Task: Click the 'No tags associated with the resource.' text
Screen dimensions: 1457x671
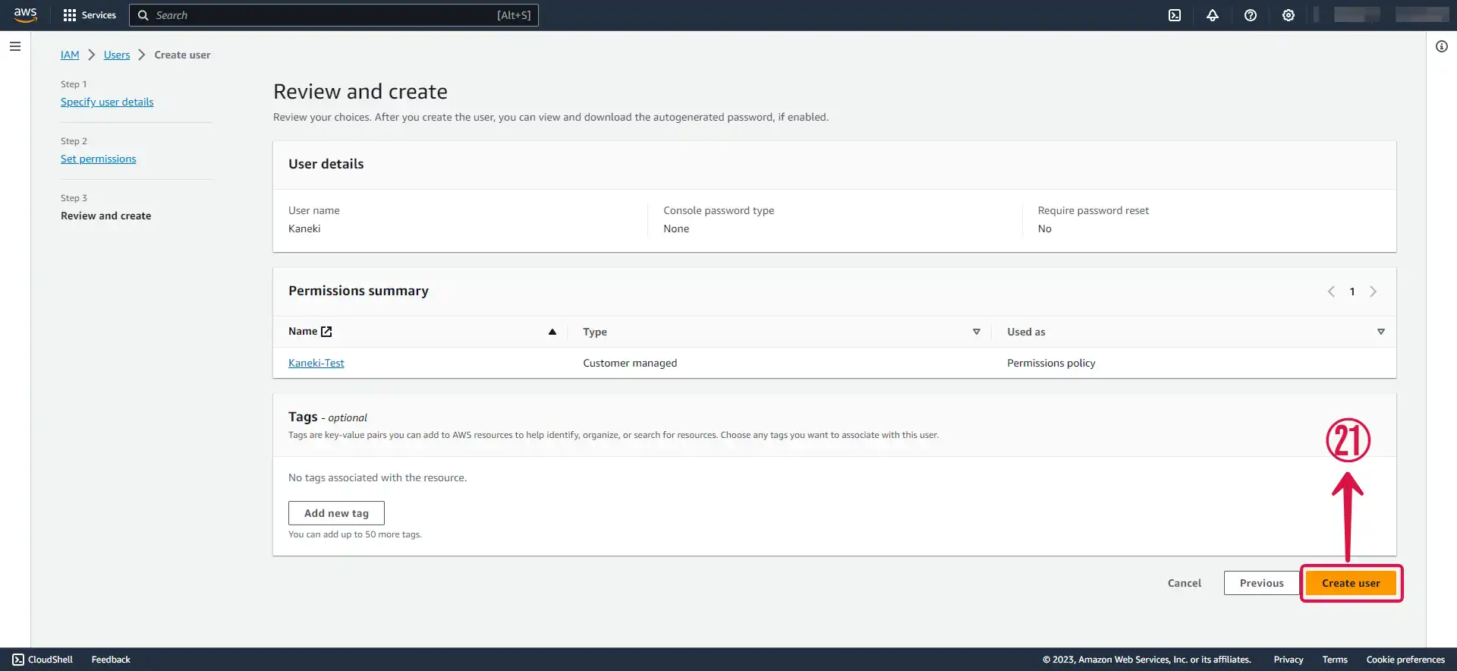Action: click(377, 477)
